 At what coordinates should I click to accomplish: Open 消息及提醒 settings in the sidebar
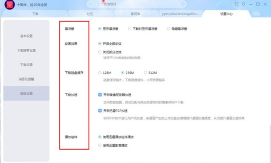point(26,79)
